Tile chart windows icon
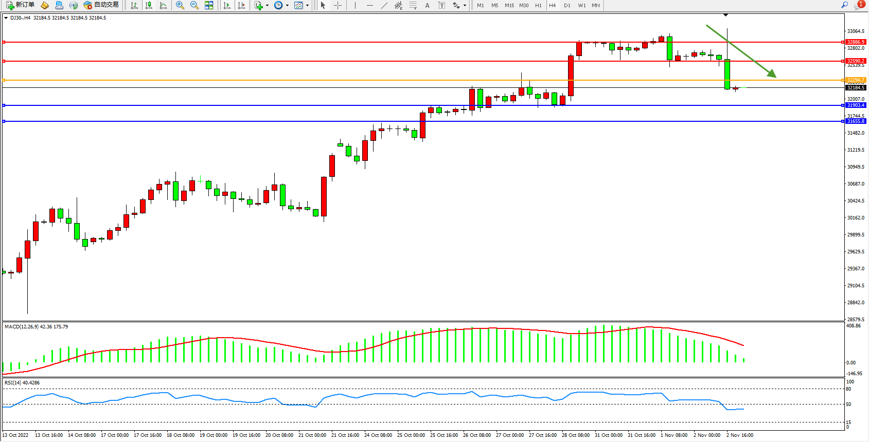Image resolution: width=869 pixels, height=442 pixels. 209,5
